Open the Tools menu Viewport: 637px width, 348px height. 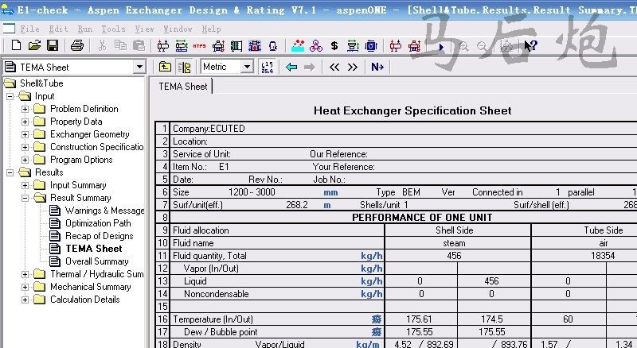pos(113,29)
